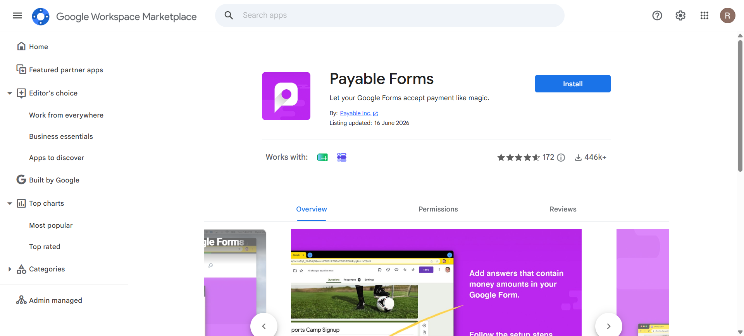The image size is (744, 336).
Task: Show previous carousel screenshot
Action: click(x=264, y=326)
